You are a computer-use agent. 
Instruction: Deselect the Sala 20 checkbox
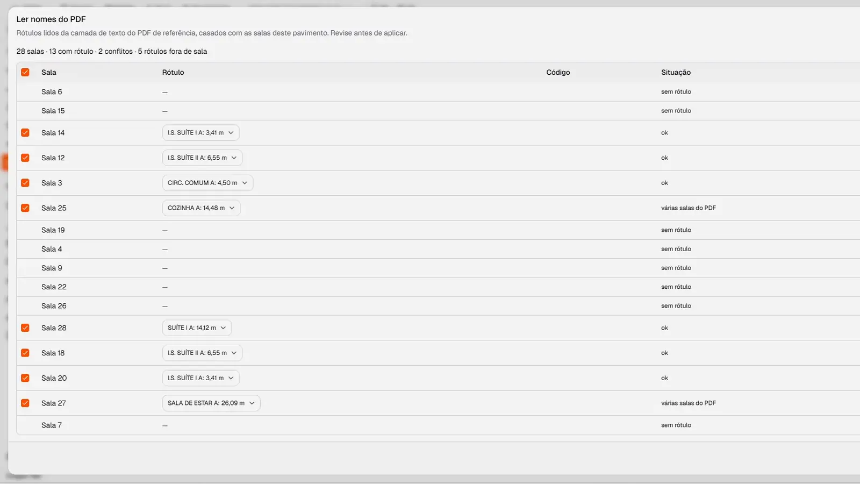point(25,378)
